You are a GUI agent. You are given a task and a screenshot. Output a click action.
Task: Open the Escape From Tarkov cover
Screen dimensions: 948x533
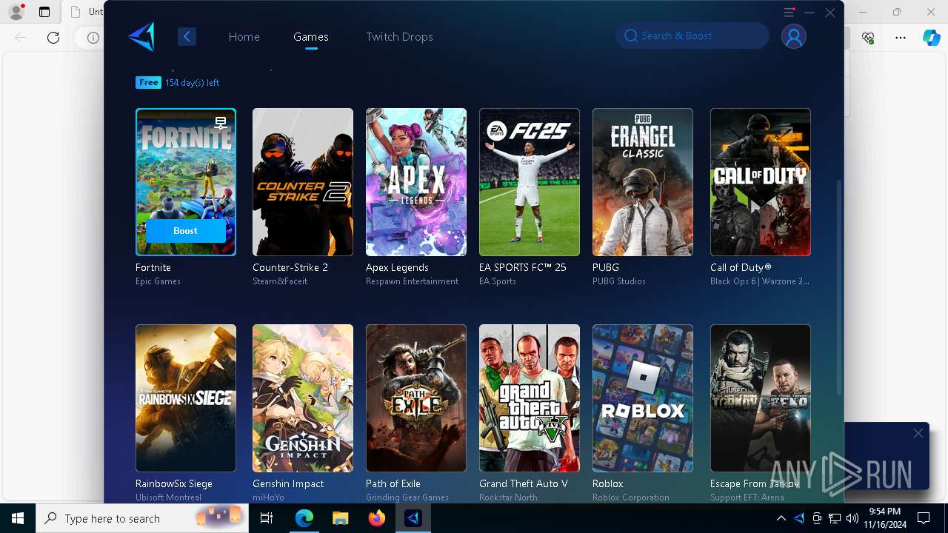761,398
